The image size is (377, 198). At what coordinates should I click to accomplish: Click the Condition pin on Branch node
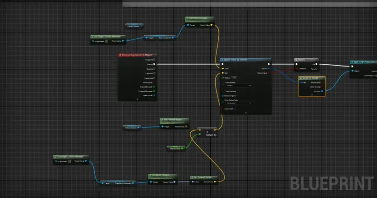coord(297,69)
